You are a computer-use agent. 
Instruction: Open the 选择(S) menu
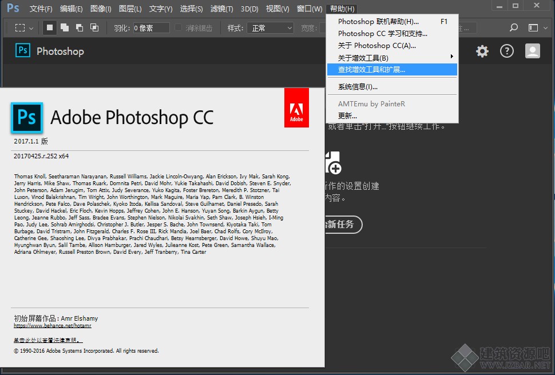pos(191,9)
